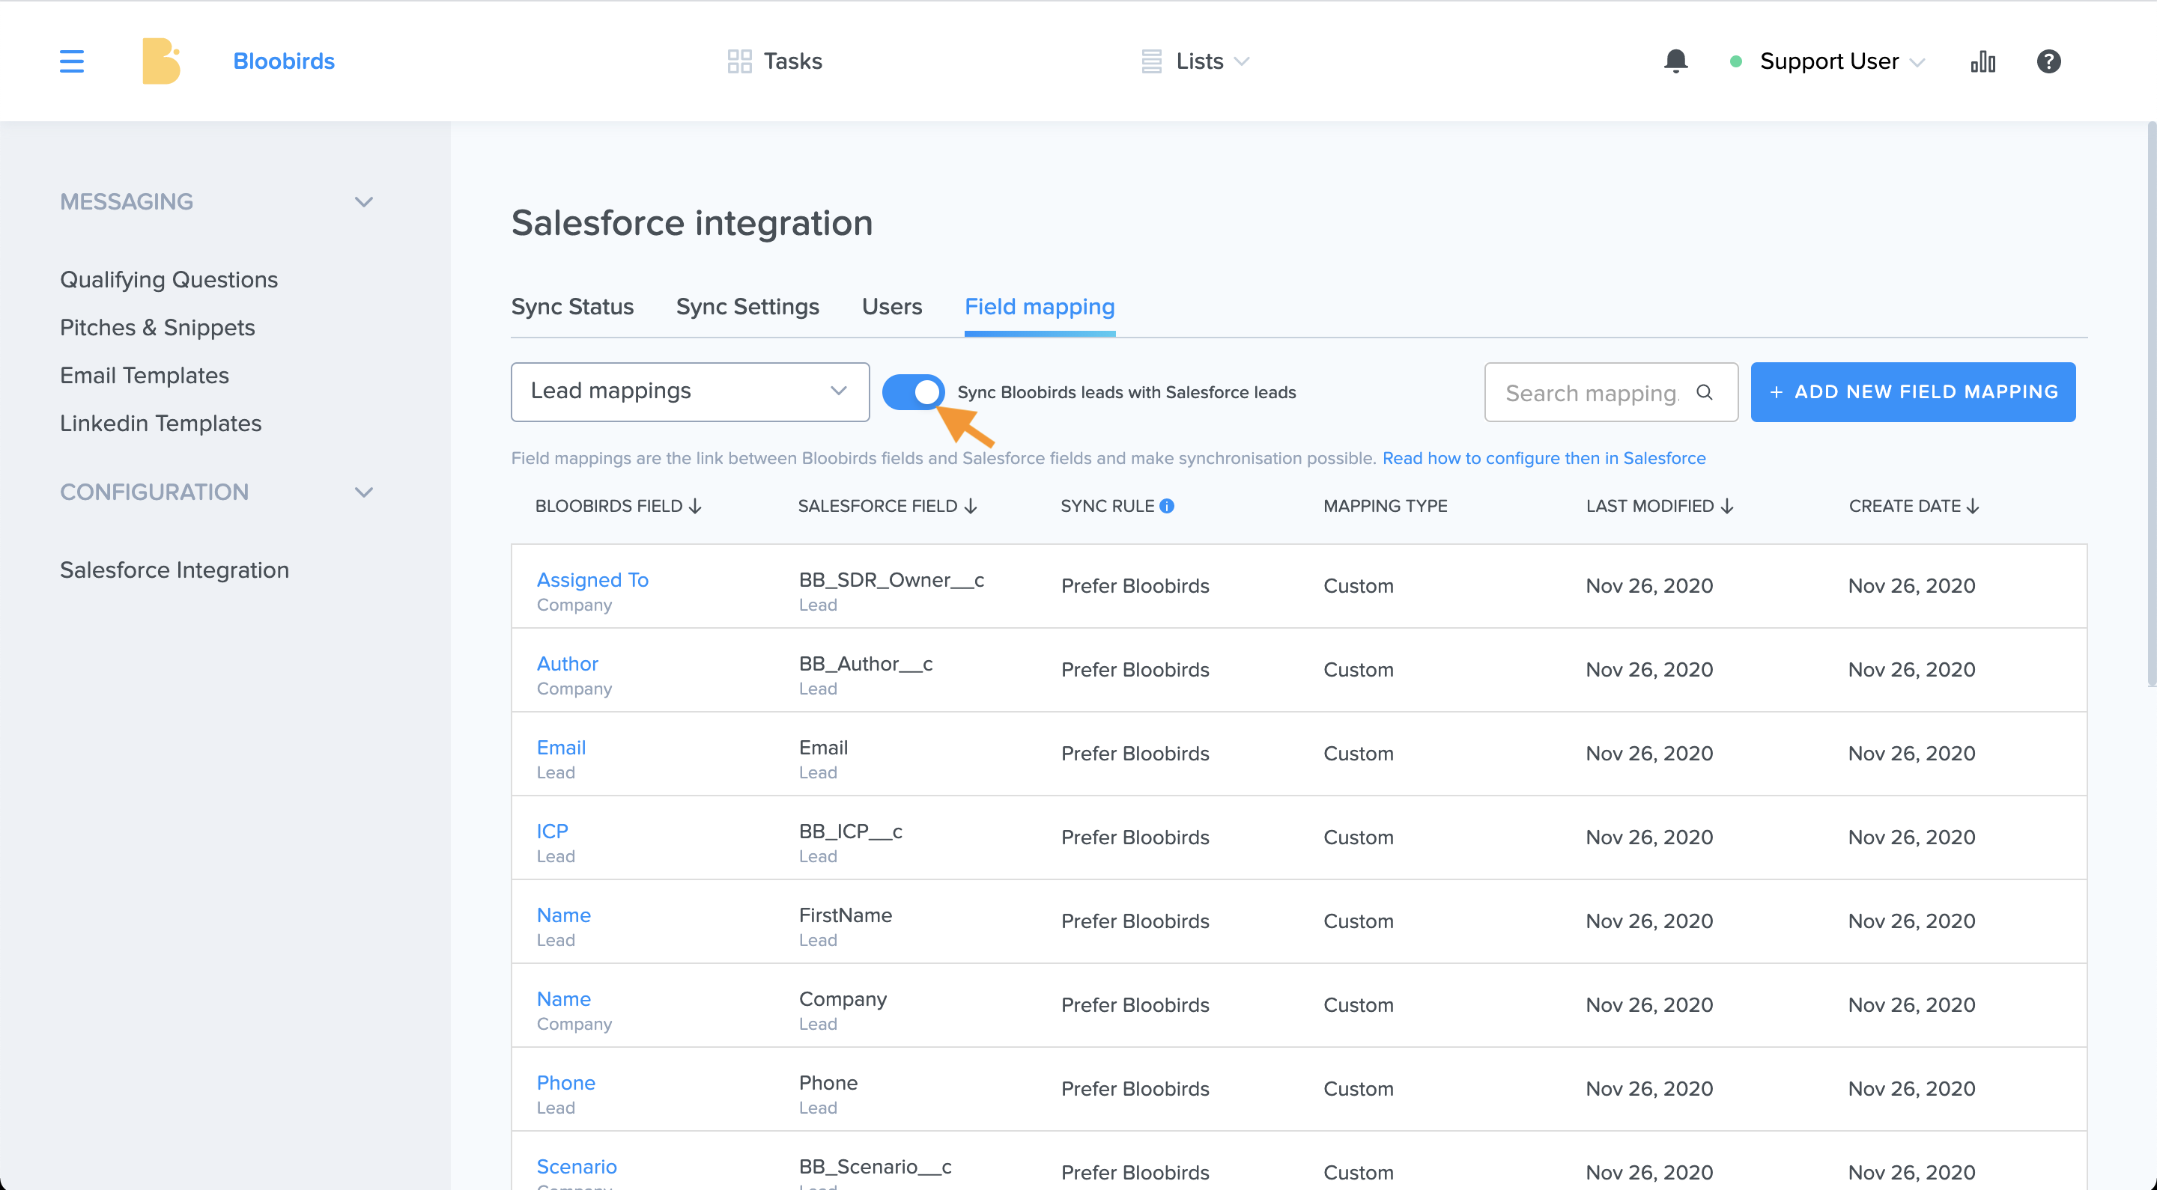This screenshot has width=2157, height=1190.
Task: Click BB_SDR_Owner__c Salesforce field cell
Action: click(x=891, y=580)
